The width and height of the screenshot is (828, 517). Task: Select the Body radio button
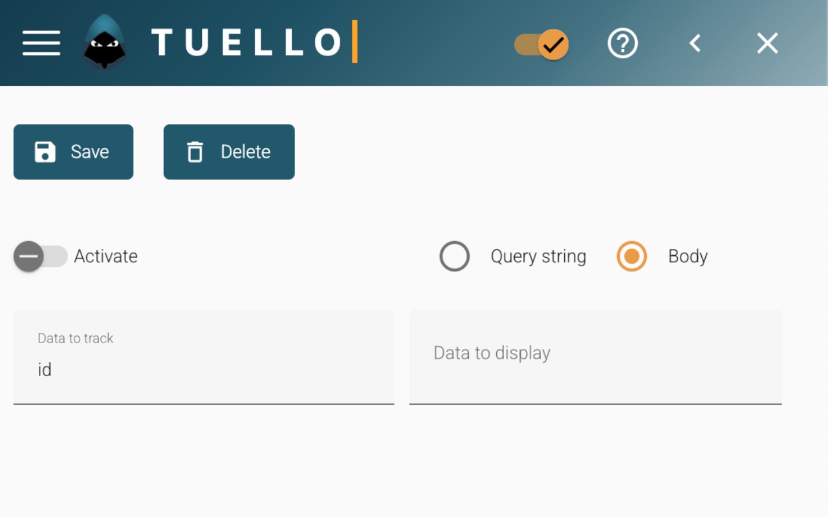click(631, 257)
